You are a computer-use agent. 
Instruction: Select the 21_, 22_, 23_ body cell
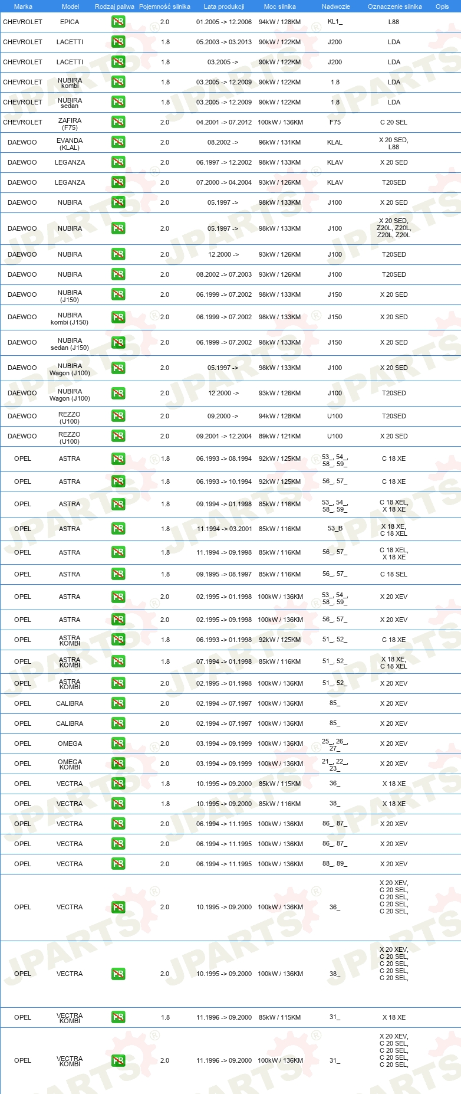[x=335, y=764]
